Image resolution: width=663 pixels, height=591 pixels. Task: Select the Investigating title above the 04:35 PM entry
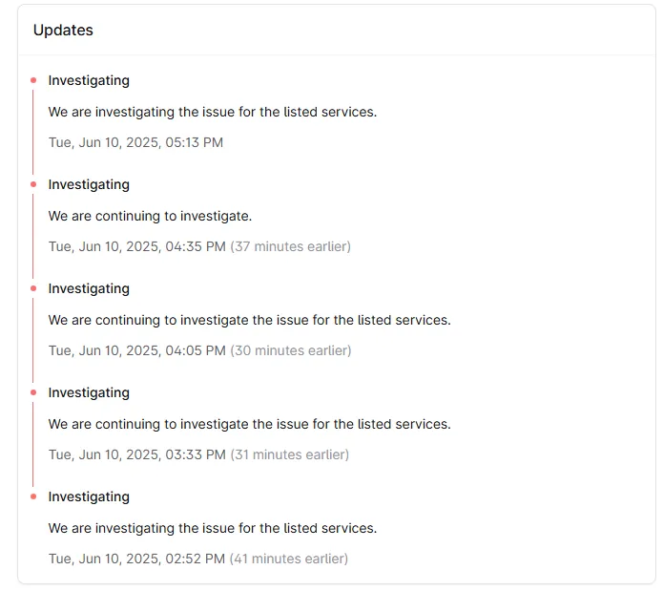[x=89, y=184]
